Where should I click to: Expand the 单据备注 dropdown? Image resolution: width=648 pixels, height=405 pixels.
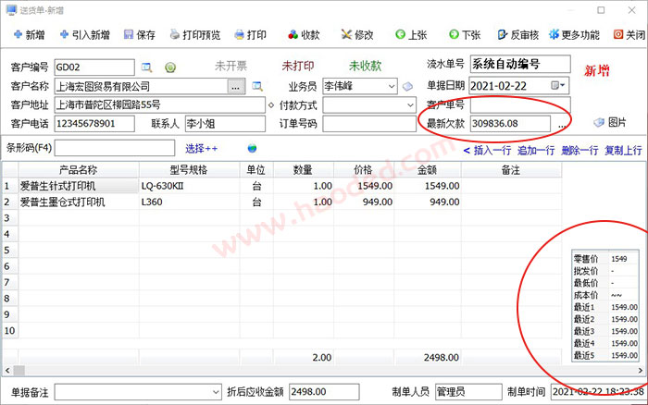[x=216, y=392]
